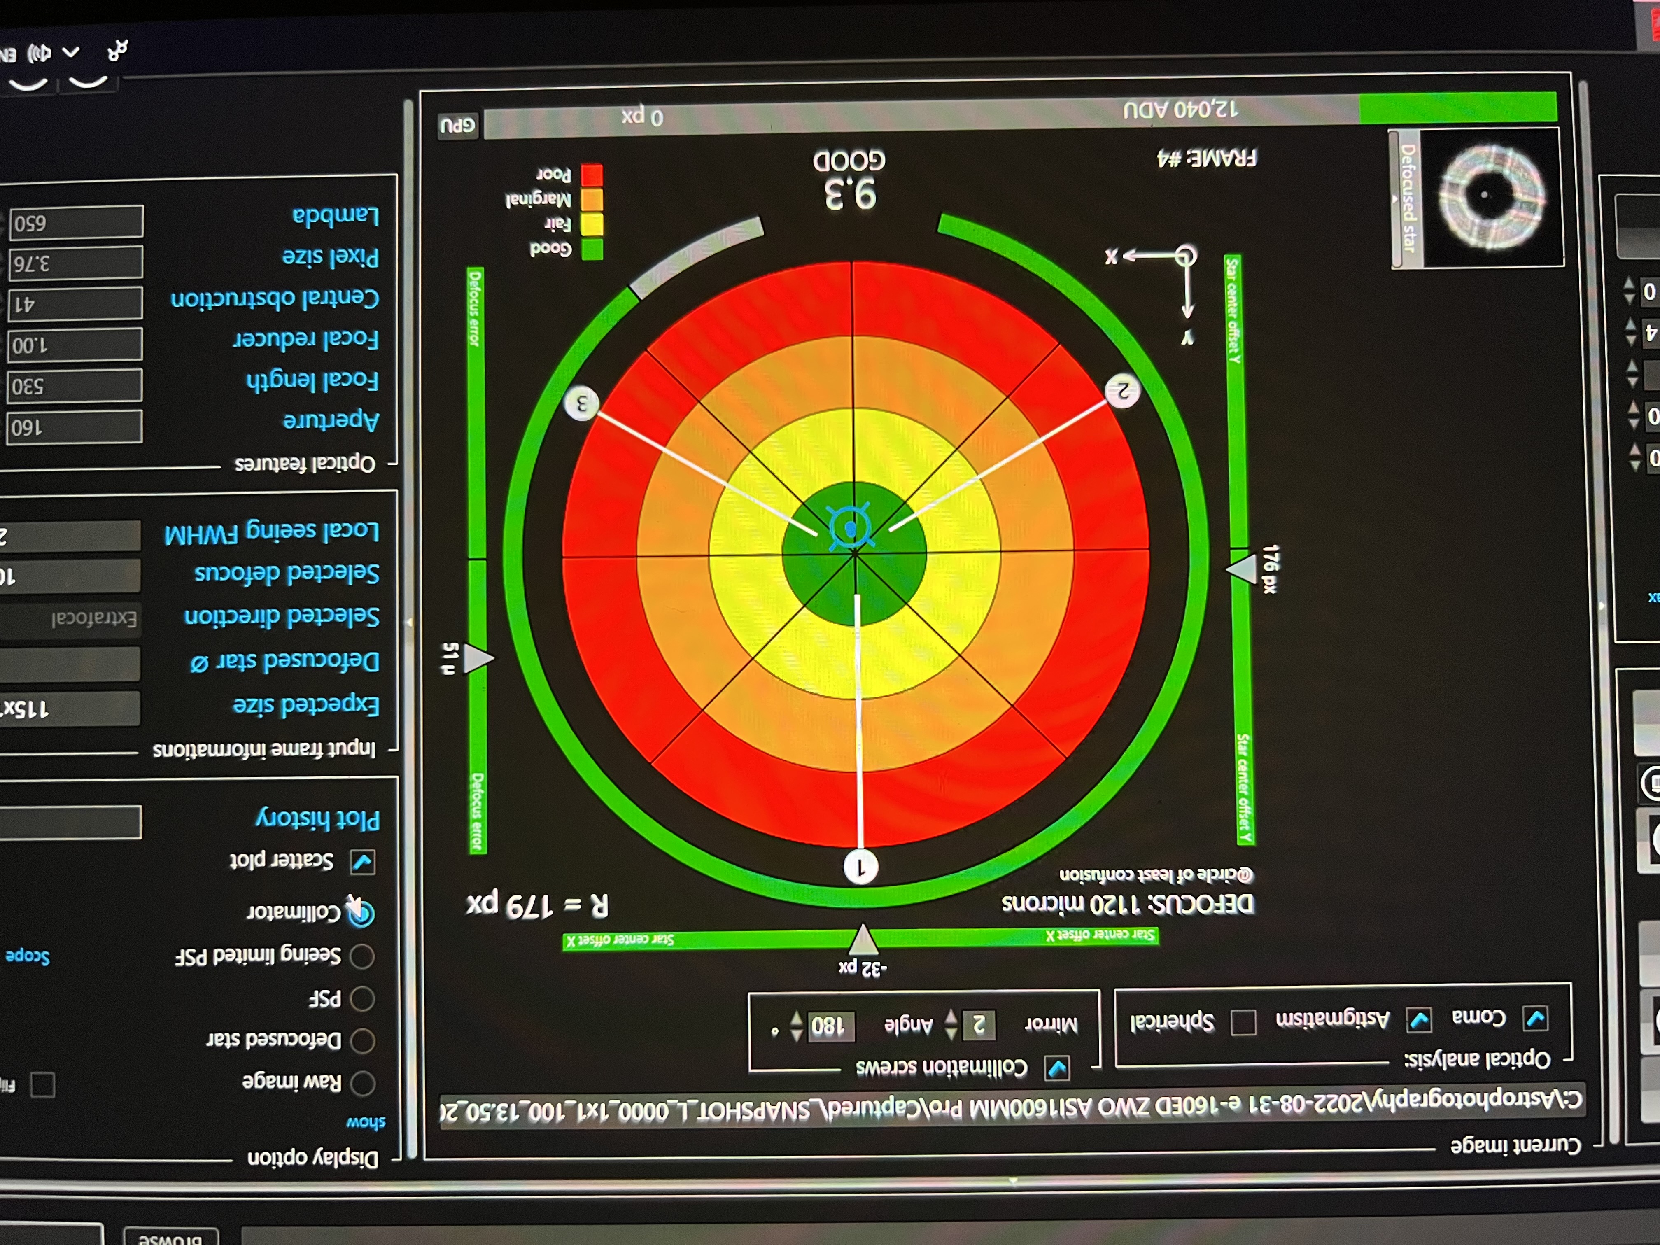
Task: Click collimation screw marker 1
Action: (x=861, y=867)
